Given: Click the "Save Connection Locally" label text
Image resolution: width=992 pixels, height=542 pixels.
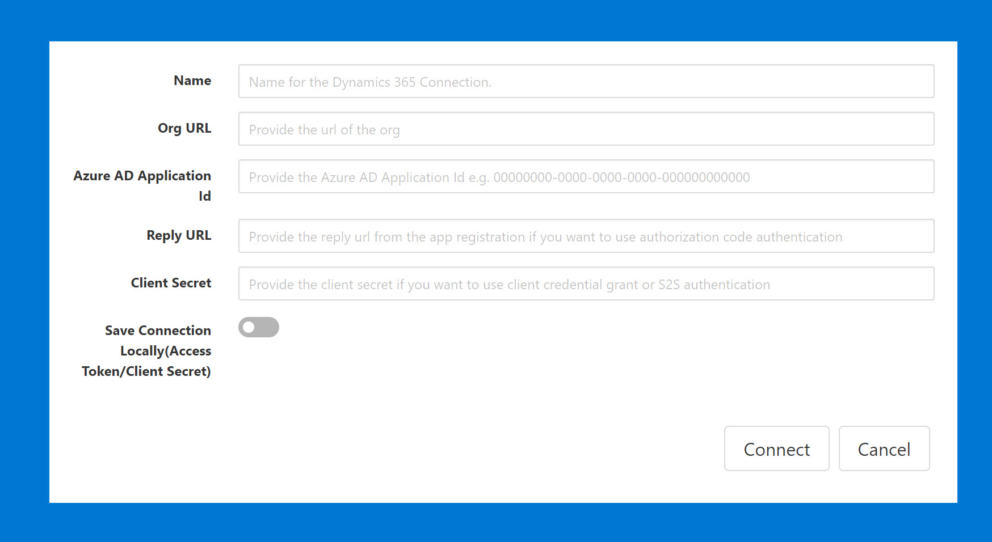Looking at the screenshot, I should pyautogui.click(x=146, y=351).
